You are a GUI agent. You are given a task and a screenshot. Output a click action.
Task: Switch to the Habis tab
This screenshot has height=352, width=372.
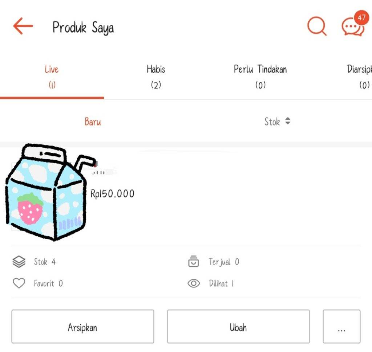pyautogui.click(x=156, y=77)
